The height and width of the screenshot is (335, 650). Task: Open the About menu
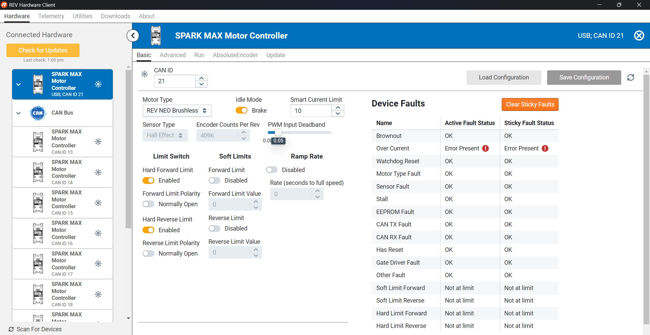point(147,16)
